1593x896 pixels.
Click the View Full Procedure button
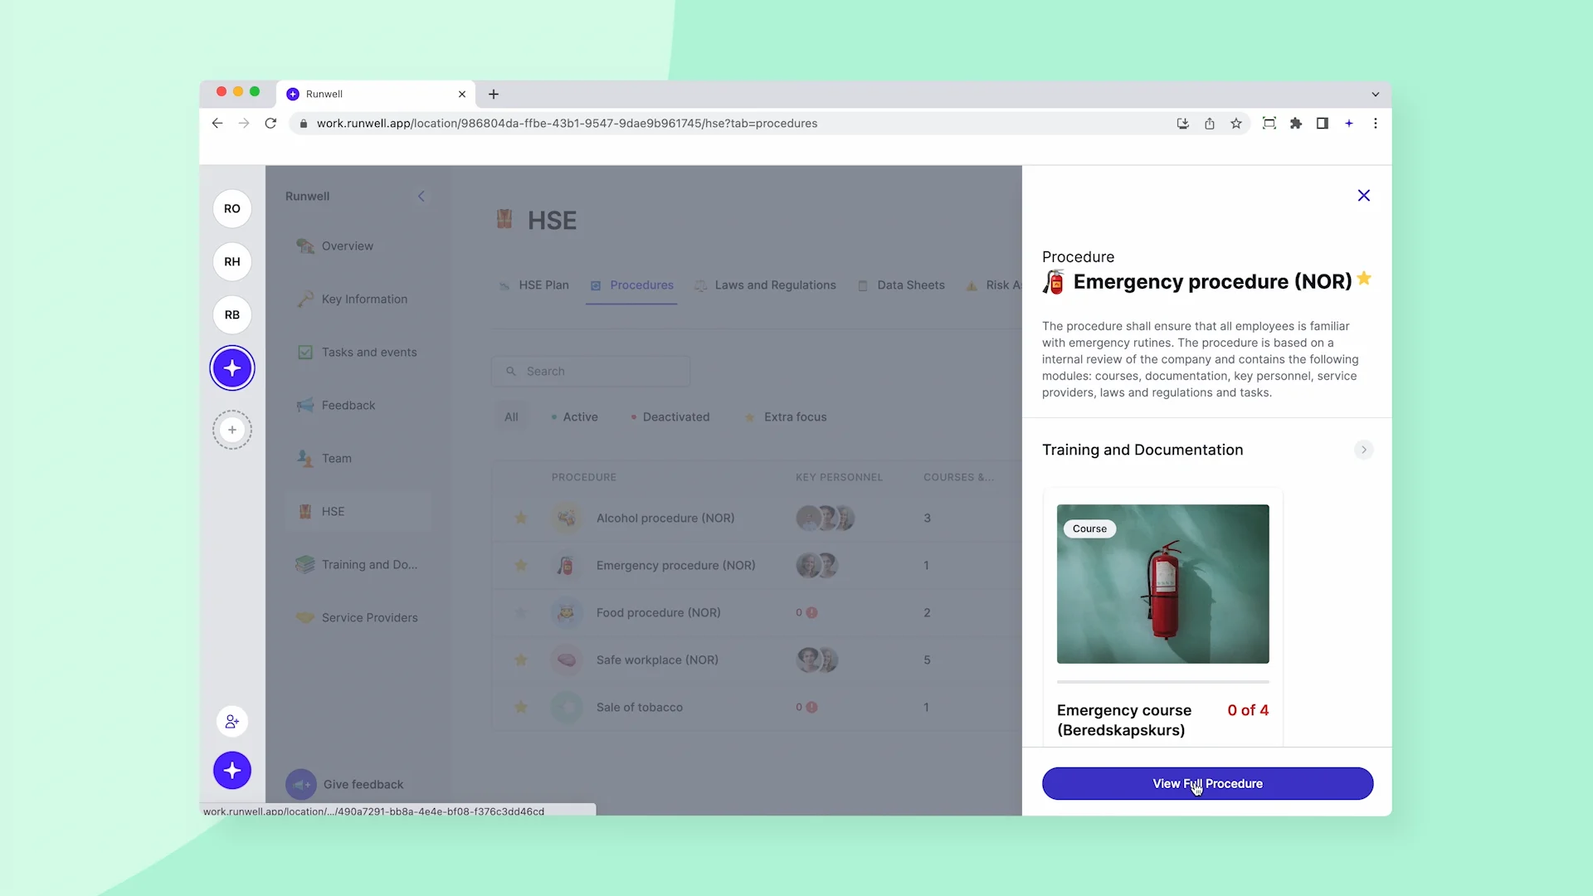click(1207, 784)
